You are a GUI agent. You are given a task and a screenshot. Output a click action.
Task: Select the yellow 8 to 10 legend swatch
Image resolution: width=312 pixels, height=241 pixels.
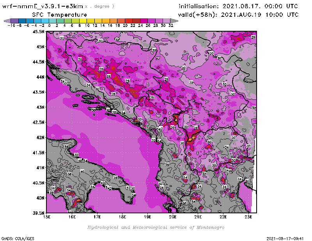(83, 21)
